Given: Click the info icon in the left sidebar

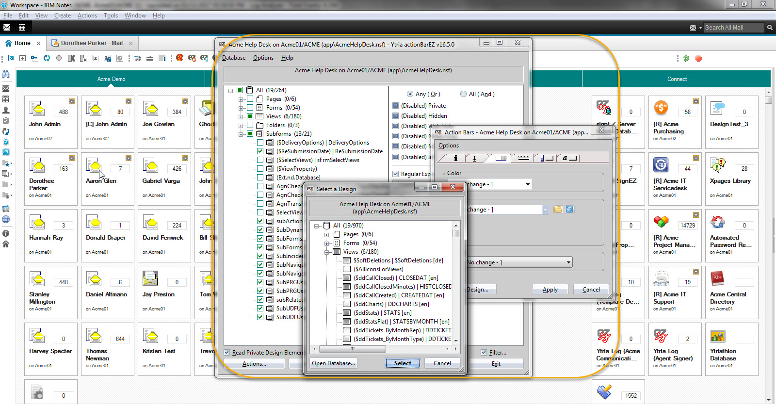Looking at the screenshot, I should point(6,233).
